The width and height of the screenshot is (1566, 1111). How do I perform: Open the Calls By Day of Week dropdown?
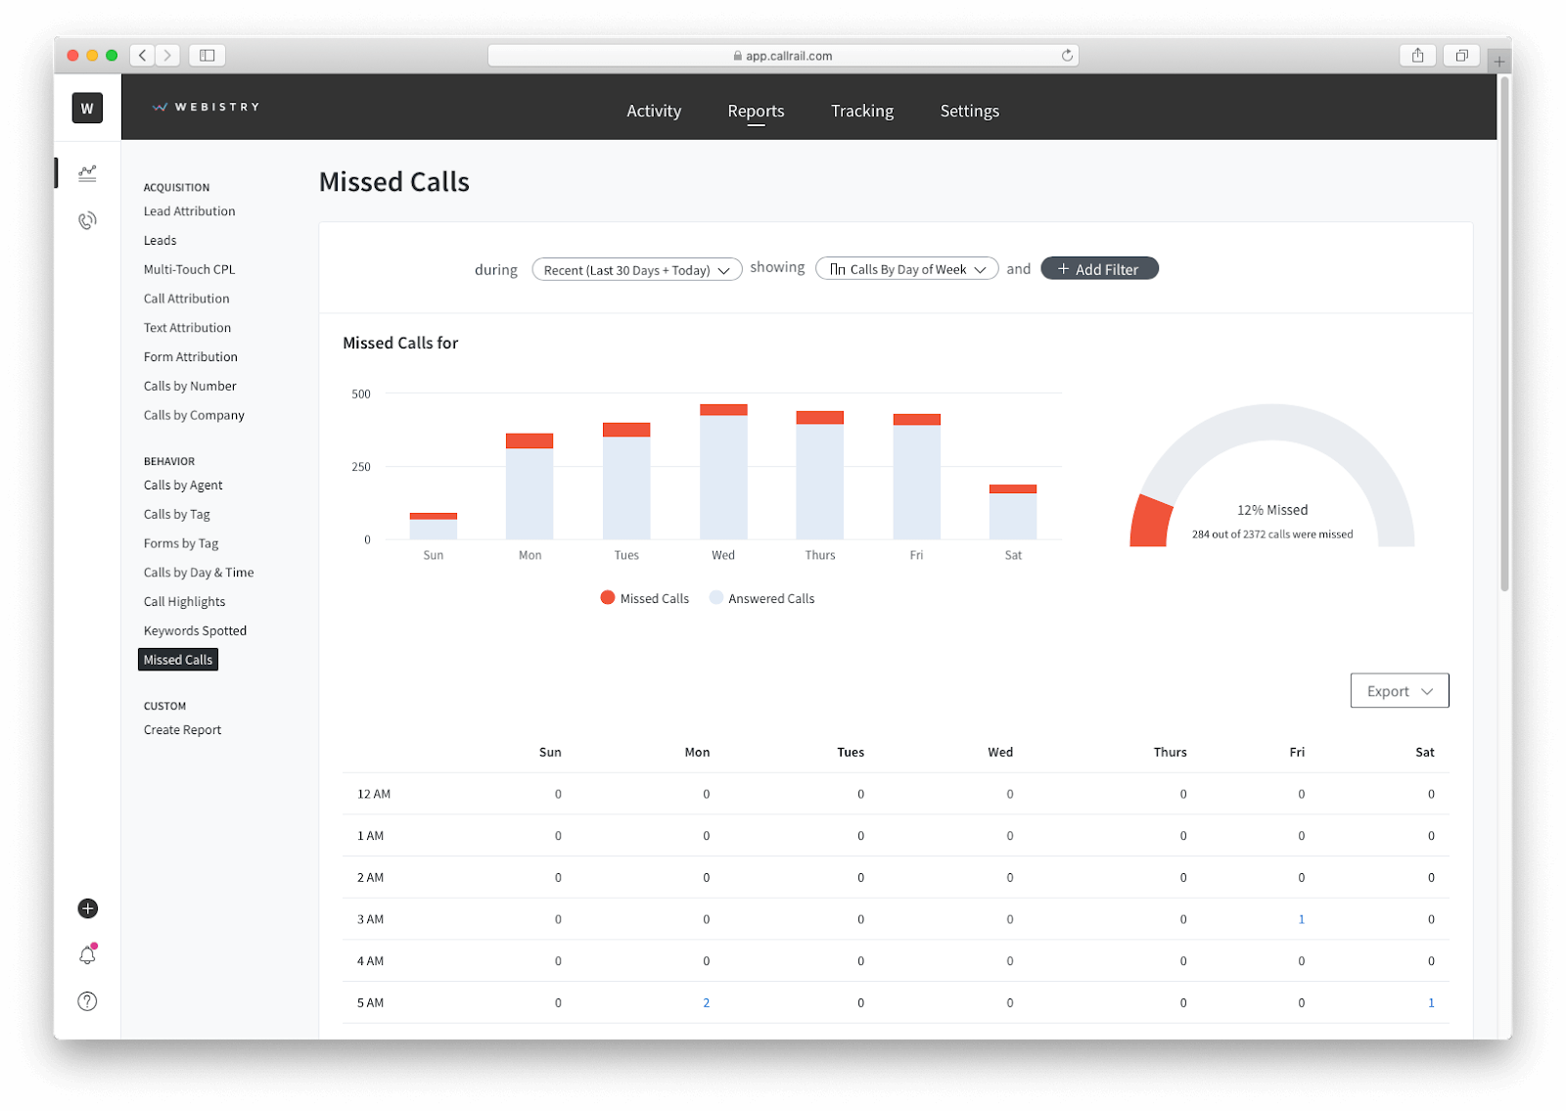906,269
